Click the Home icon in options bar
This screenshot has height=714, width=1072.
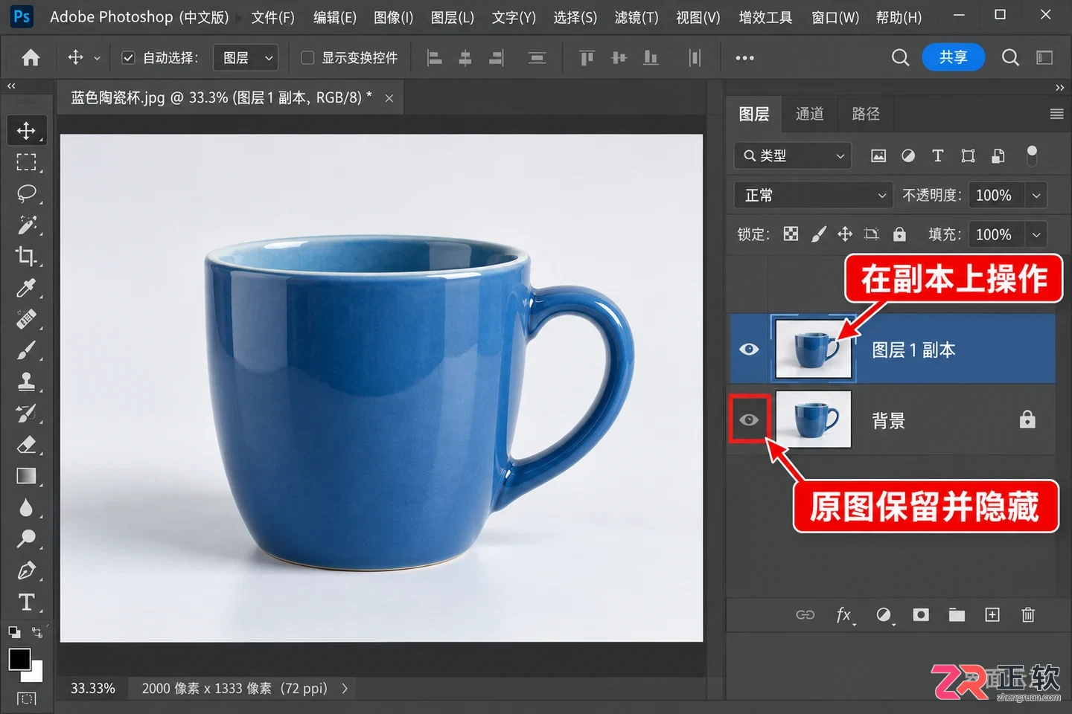point(31,57)
